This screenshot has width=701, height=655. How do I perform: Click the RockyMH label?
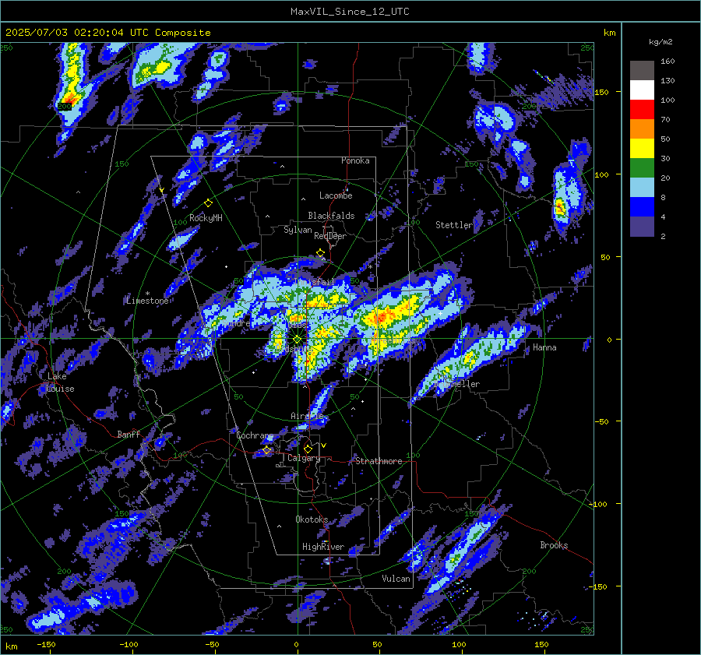(x=206, y=218)
